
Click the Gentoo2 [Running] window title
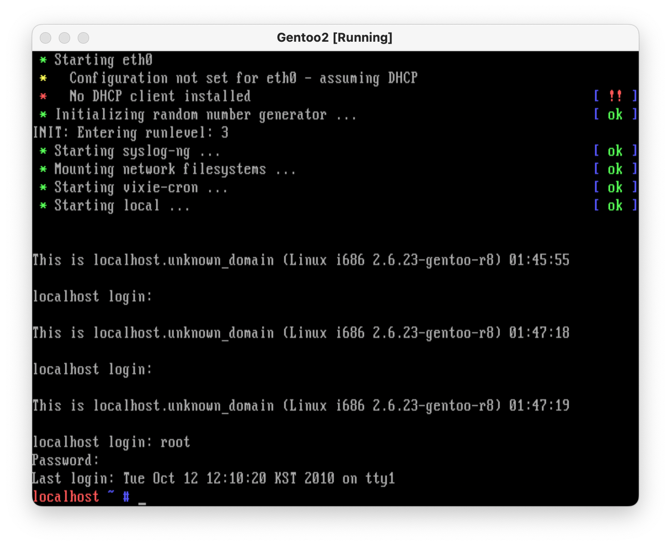[x=335, y=37]
